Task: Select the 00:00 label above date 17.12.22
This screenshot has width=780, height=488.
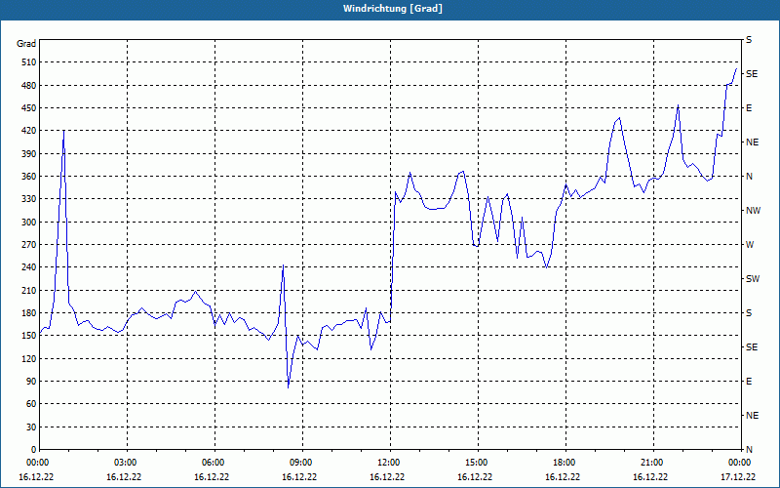Action: click(x=738, y=463)
